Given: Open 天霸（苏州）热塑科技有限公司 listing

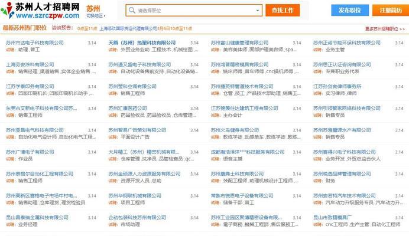Looking at the screenshot, I should (142, 42).
